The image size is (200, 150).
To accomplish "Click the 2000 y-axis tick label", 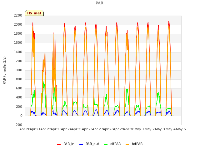I will (x=18, y=24).
